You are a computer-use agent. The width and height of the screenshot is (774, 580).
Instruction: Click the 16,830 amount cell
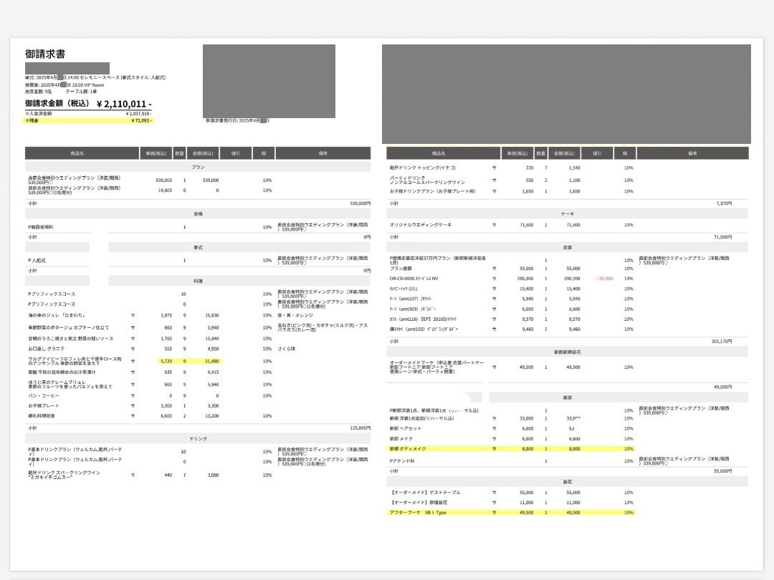pos(211,315)
